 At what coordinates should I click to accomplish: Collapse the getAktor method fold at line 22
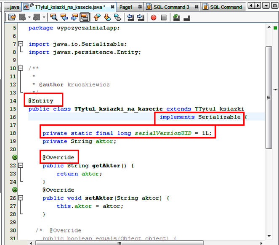coord(21,166)
